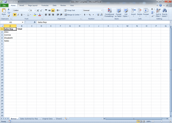Switch to the Page Layout tab
The width and height of the screenshot is (172, 123).
coord(33,5)
